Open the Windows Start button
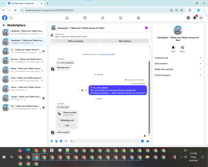The image size is (208, 167). point(4,157)
